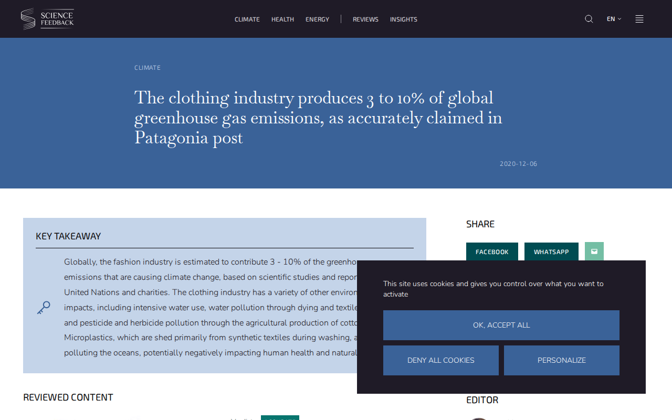Image resolution: width=672 pixels, height=420 pixels.
Task: Share the article on WhatsApp
Action: [551, 251]
